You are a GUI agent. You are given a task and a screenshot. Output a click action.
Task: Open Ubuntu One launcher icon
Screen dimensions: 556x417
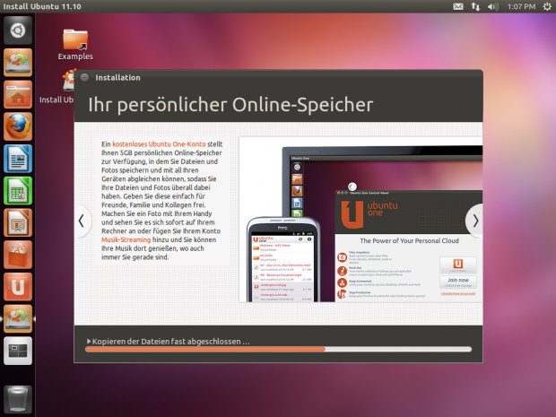tap(18, 286)
